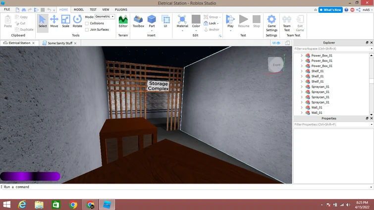Open File Explorer from taskbar
Viewport: 374px width, 210px height.
(39, 205)
